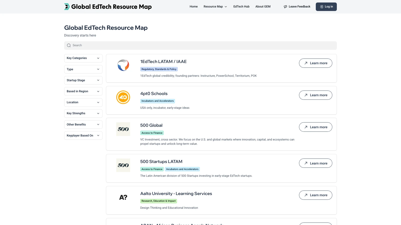
Task: Expand the Startup Stage filter
Action: point(83,80)
